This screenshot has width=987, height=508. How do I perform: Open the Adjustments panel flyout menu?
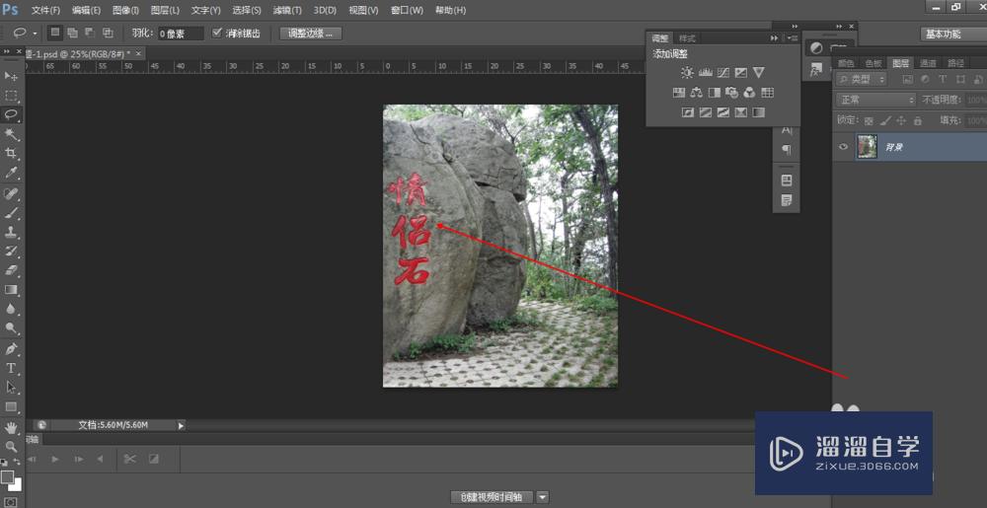click(792, 38)
